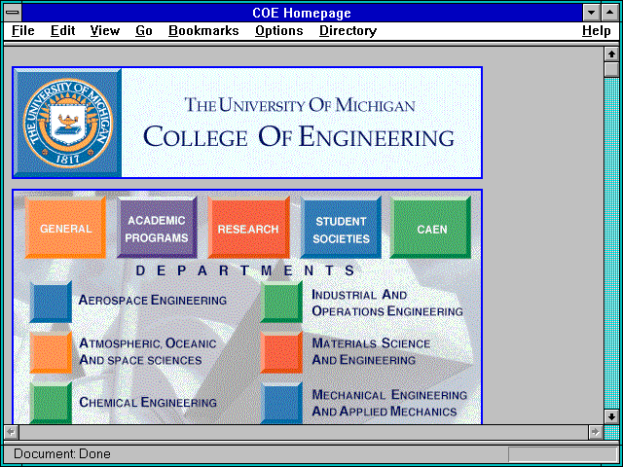Open the window control menu box
The width and height of the screenshot is (623, 467).
pos(13,13)
